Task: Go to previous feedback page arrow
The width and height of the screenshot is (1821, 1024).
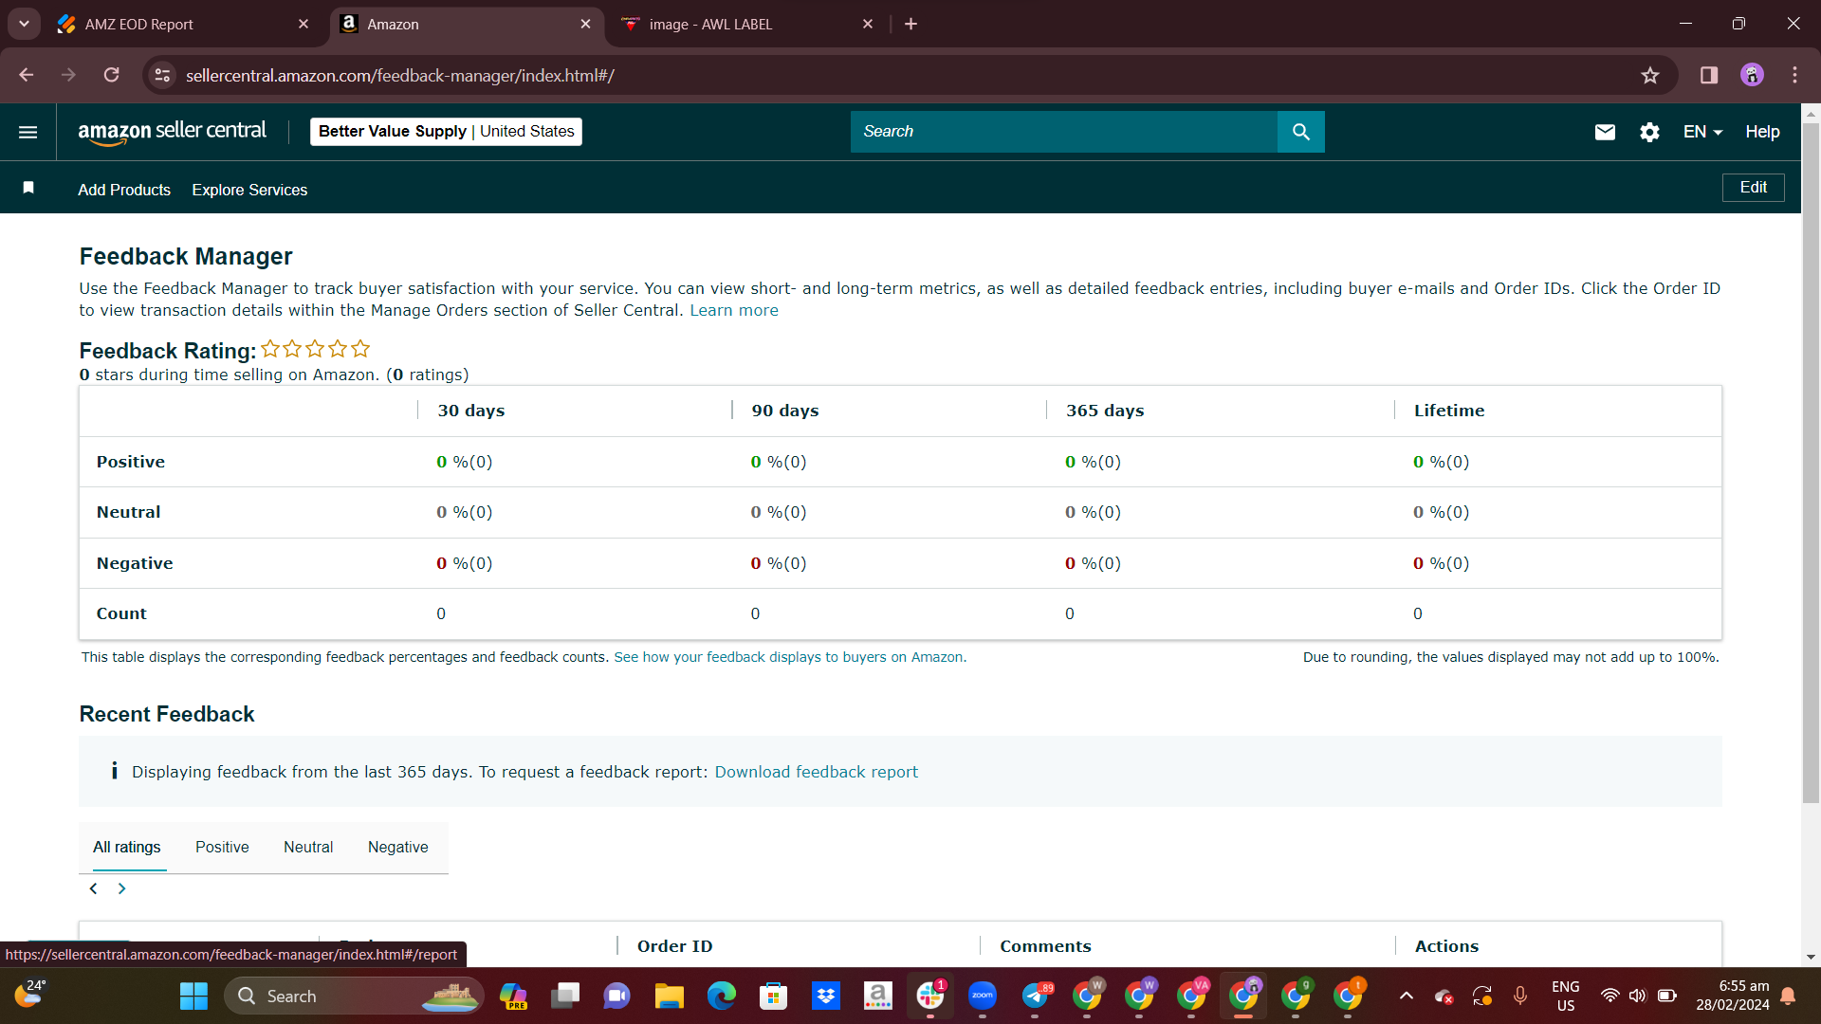Action: click(93, 888)
